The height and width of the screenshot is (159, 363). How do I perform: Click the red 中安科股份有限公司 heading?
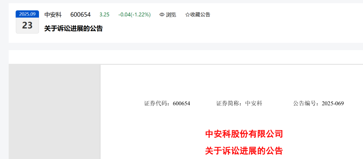tap(244, 134)
